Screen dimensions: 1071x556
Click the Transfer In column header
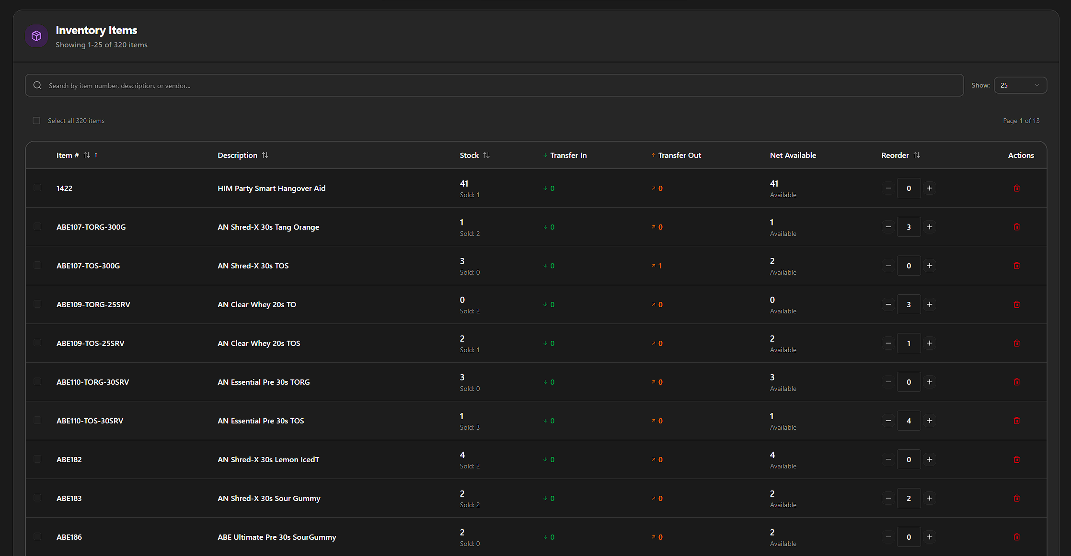565,155
